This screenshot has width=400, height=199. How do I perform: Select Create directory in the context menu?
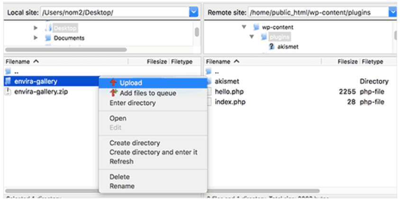(x=135, y=143)
